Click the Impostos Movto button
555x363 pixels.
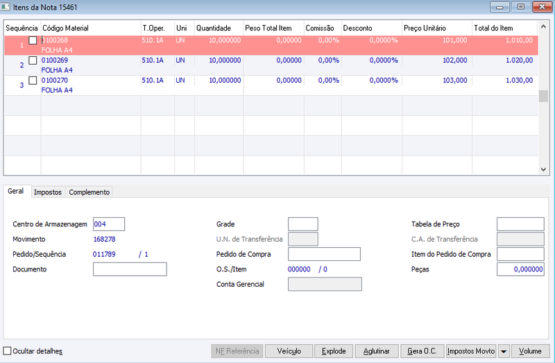pos(471,351)
